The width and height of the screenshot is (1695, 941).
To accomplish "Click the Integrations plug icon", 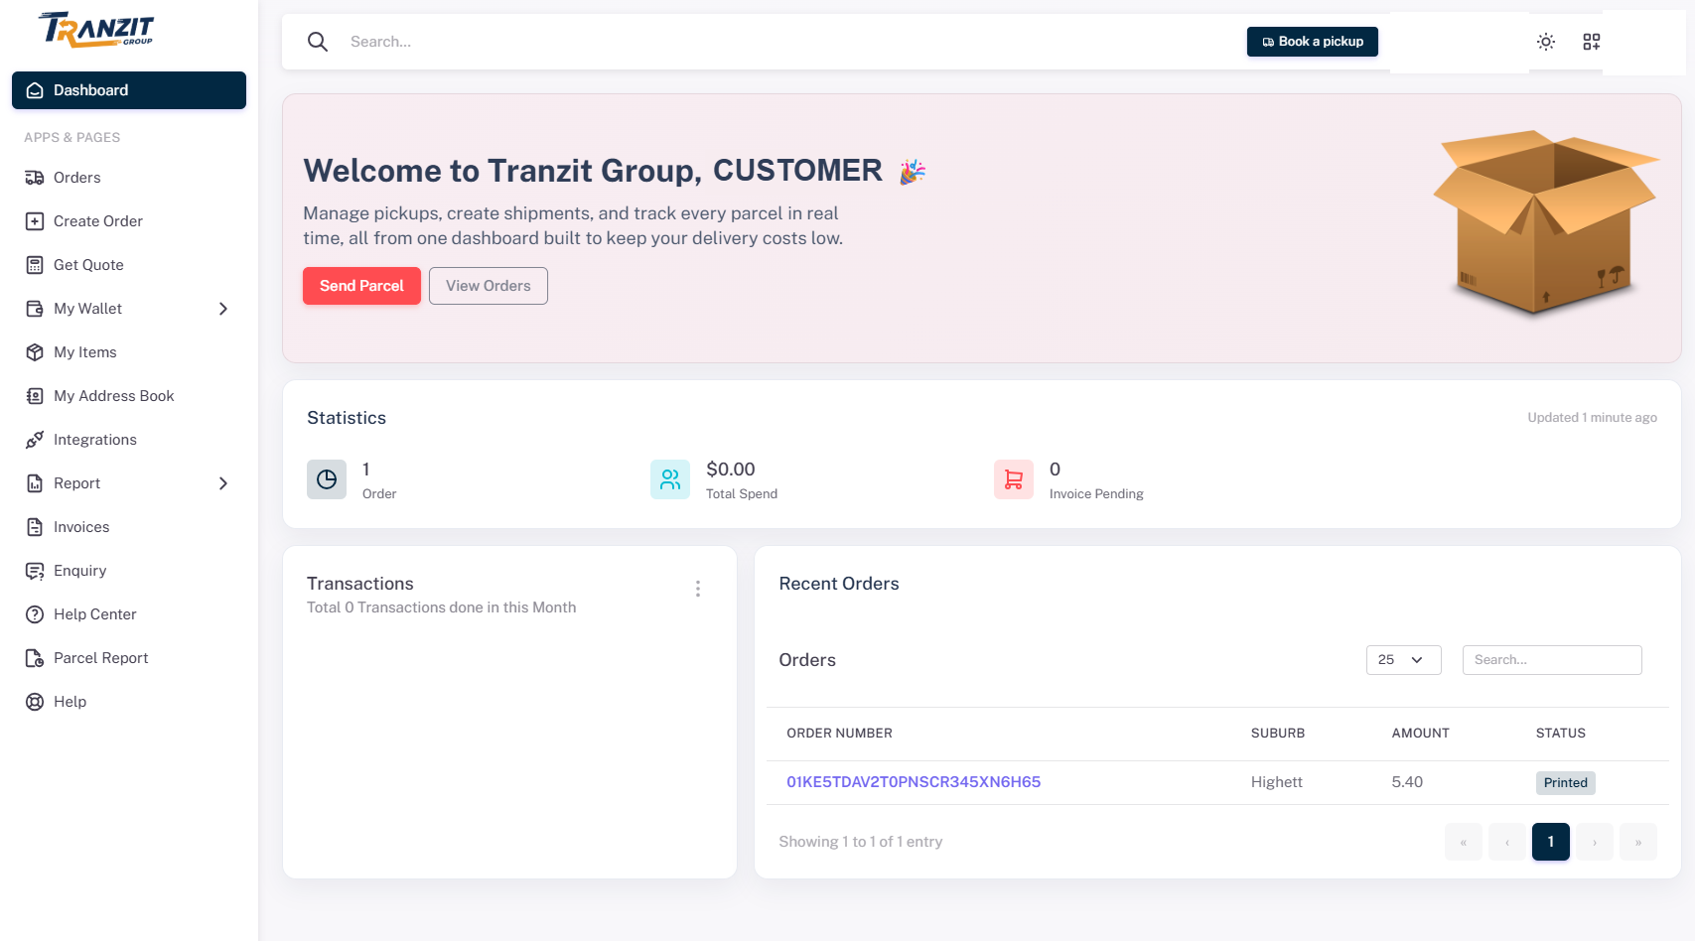I will tap(35, 440).
